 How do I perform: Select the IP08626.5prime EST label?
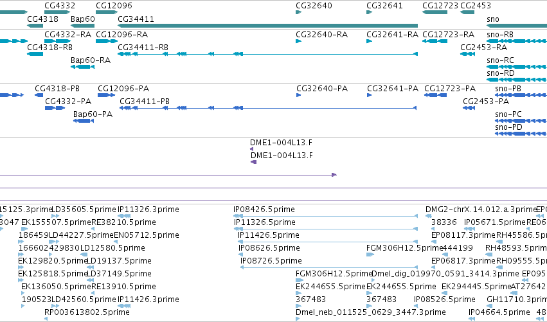click(269, 248)
